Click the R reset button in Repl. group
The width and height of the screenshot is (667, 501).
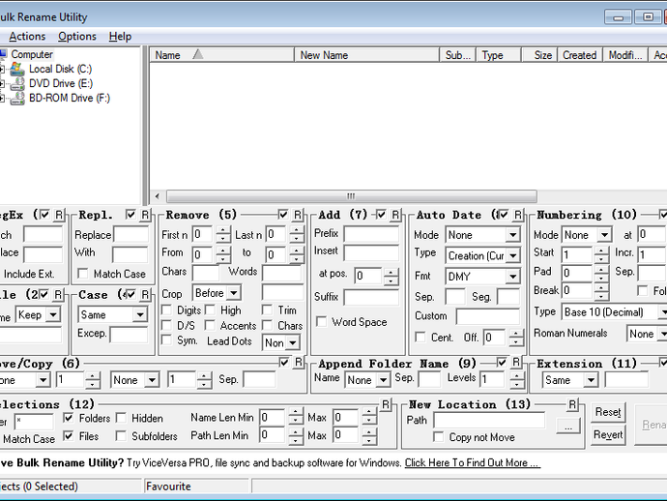[x=145, y=215]
